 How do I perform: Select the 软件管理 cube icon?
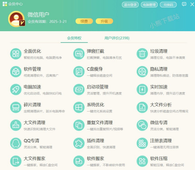[x=16, y=72]
